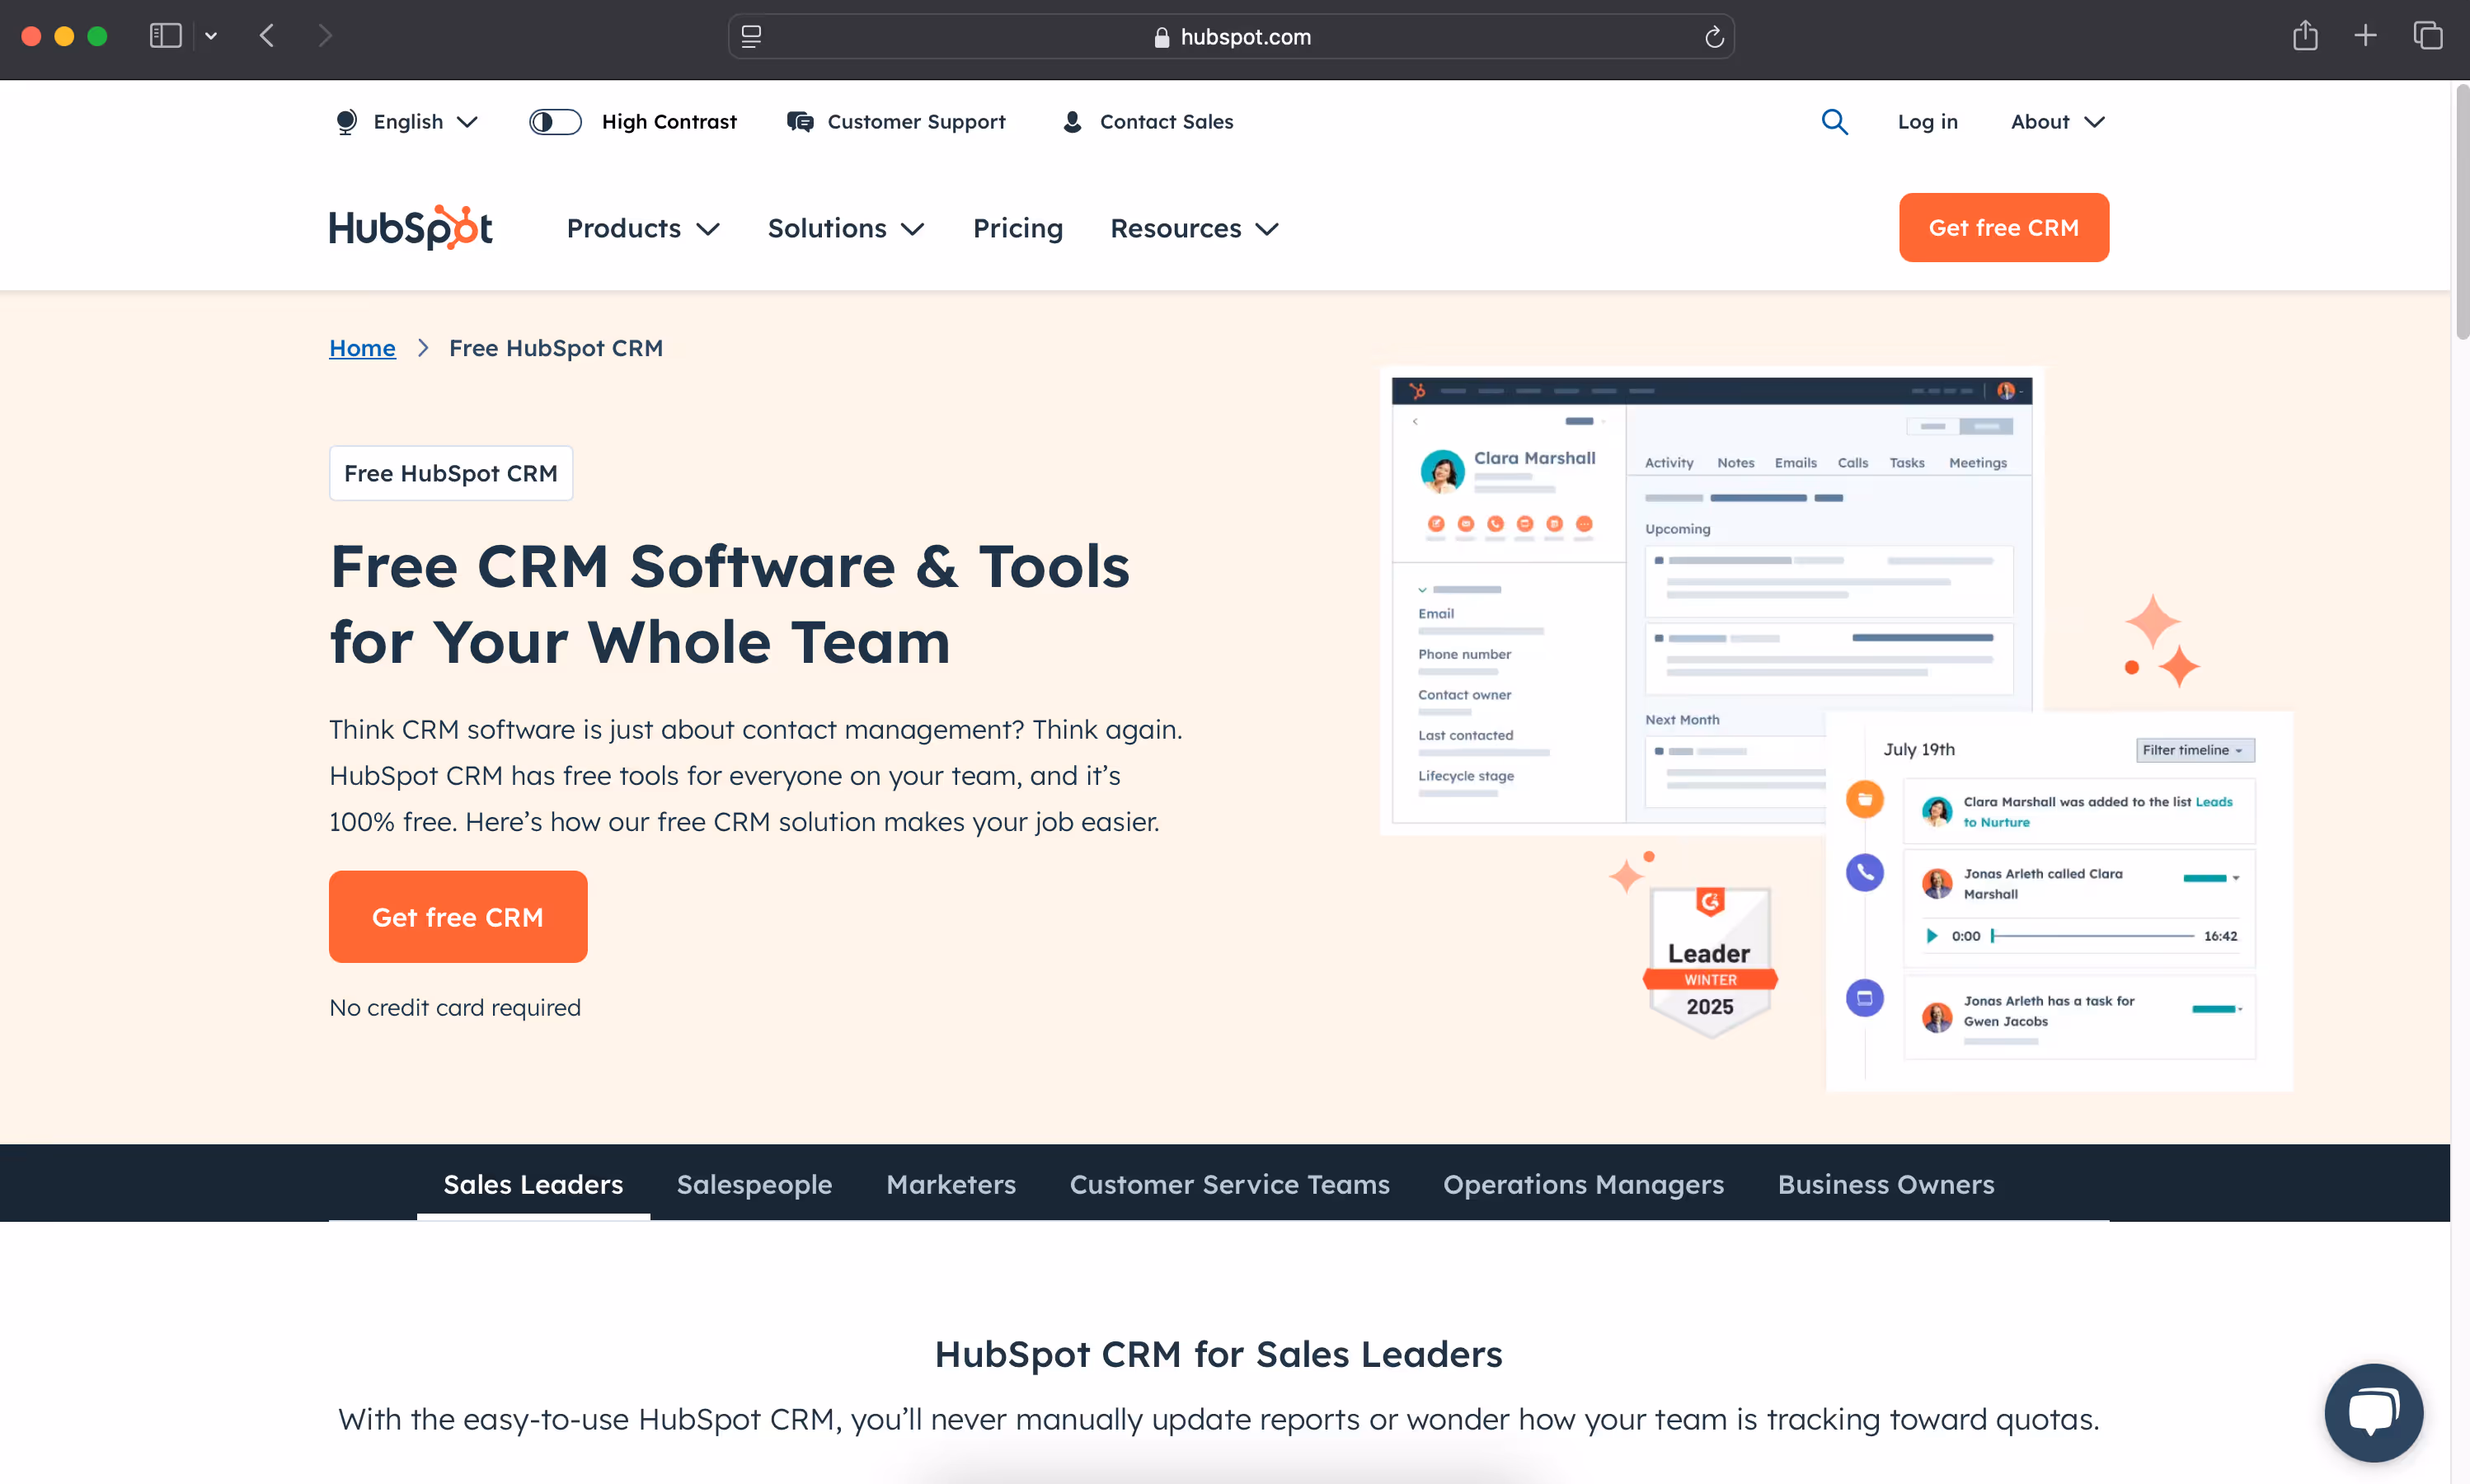Screen dimensions: 2470x1484
Task: Open site search with magnifier icon
Action: (x=1834, y=121)
